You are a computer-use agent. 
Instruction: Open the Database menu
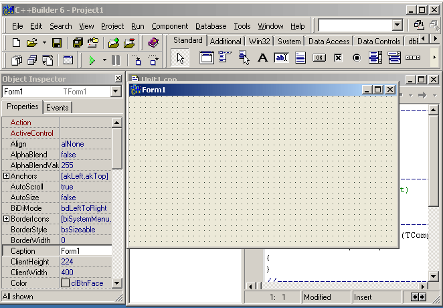211,26
